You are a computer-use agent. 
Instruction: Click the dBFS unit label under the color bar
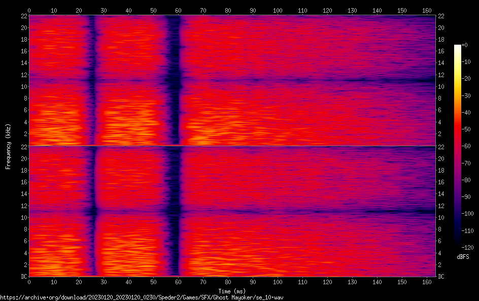click(463, 257)
